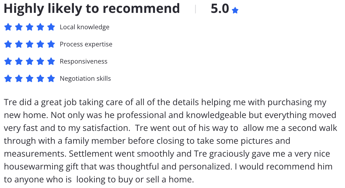
Task: Click the 5.0 overall rating number
Action: tap(220, 9)
